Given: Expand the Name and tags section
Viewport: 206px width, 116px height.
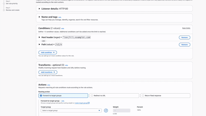Looking at the screenshot, I should tap(39, 17).
